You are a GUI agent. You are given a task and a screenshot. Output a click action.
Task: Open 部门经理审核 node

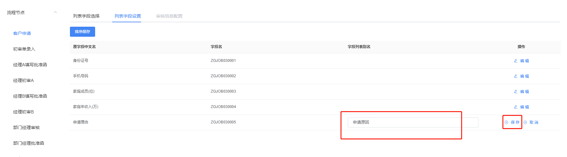pyautogui.click(x=26, y=127)
